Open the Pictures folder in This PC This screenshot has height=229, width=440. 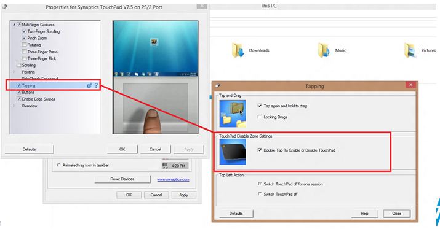420,50
